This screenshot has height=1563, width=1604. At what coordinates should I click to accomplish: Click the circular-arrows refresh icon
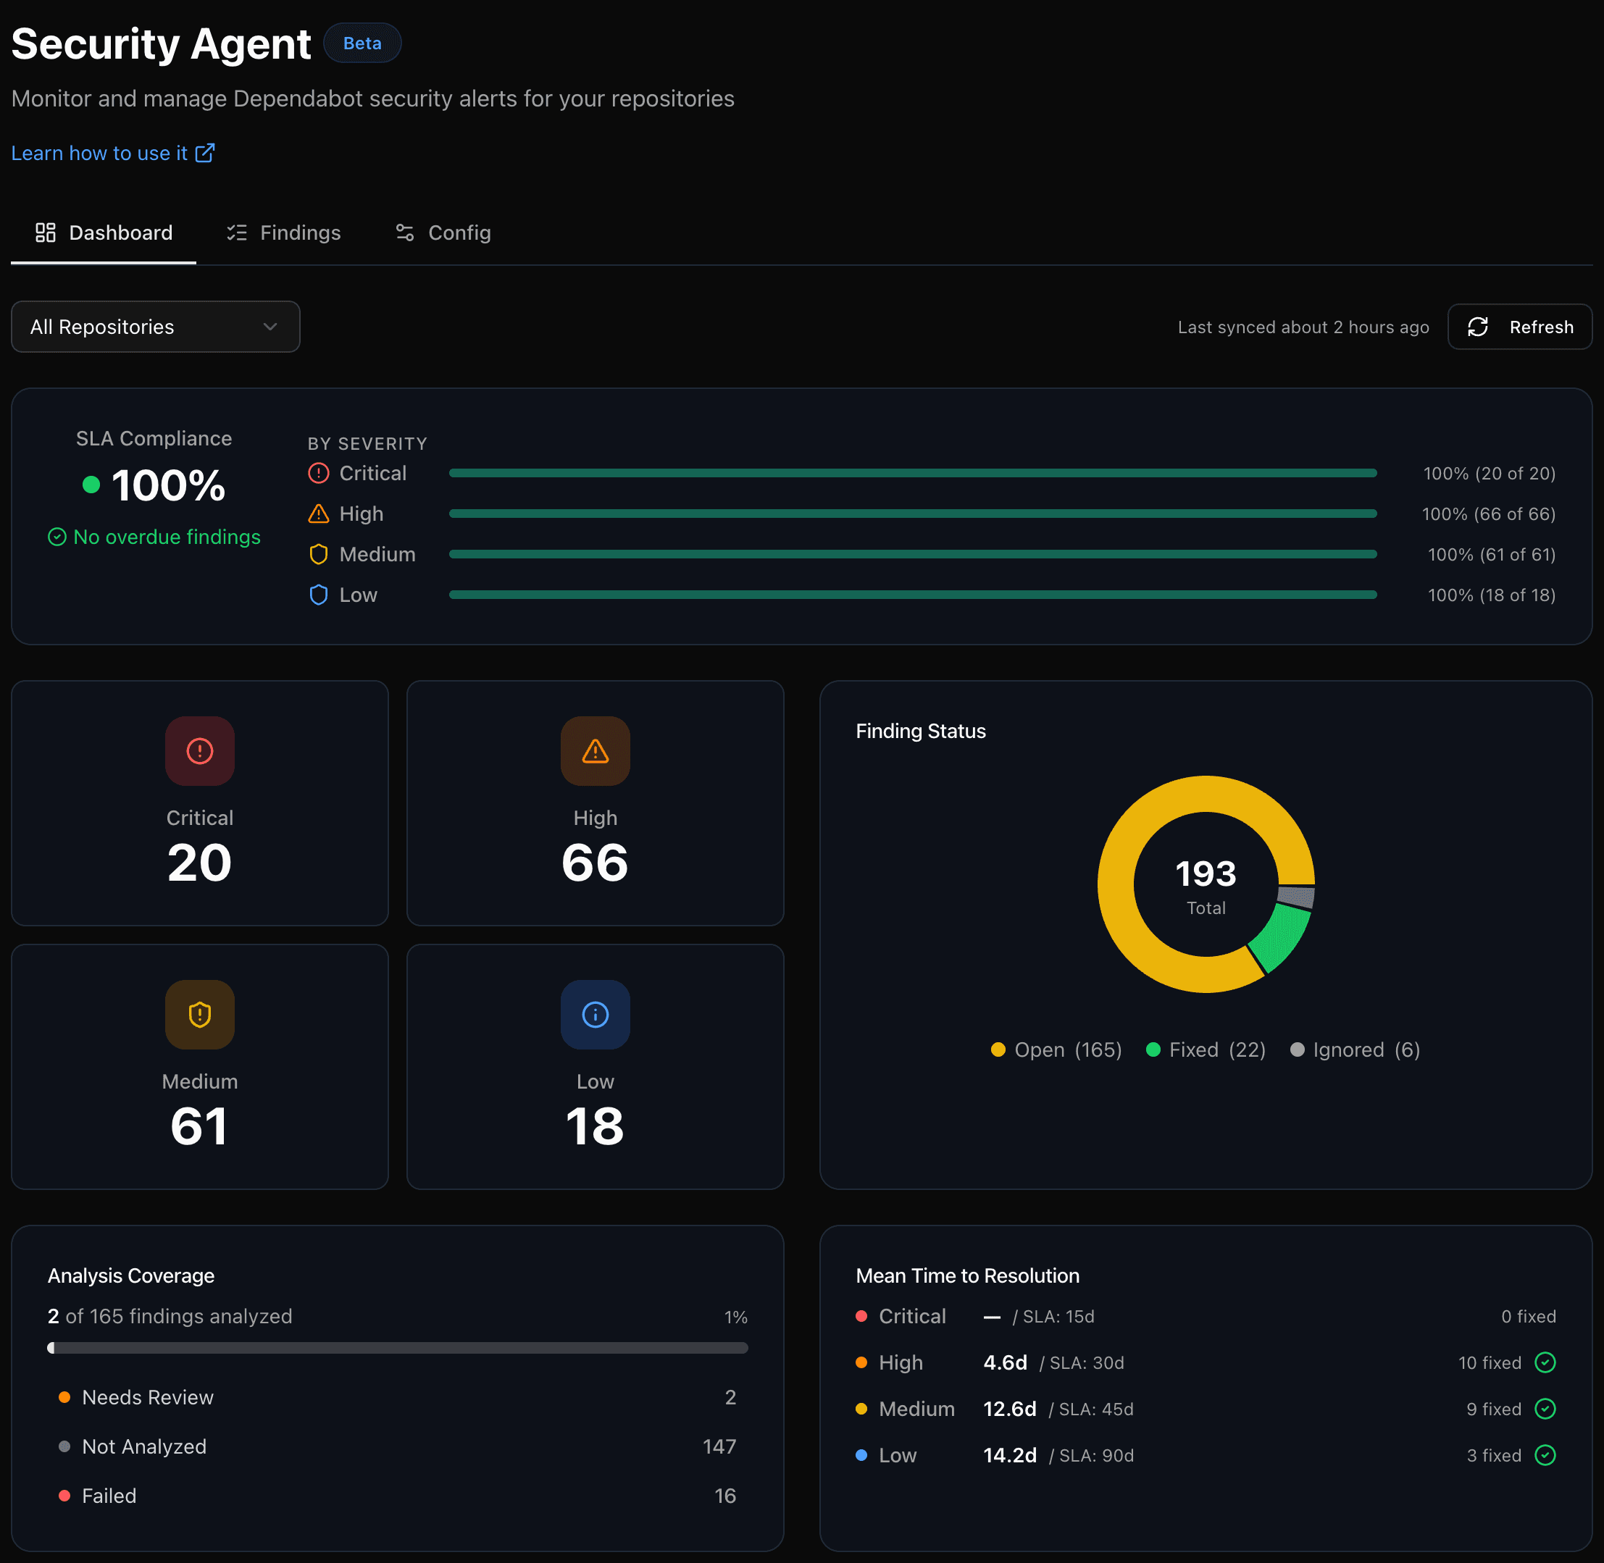(1477, 327)
